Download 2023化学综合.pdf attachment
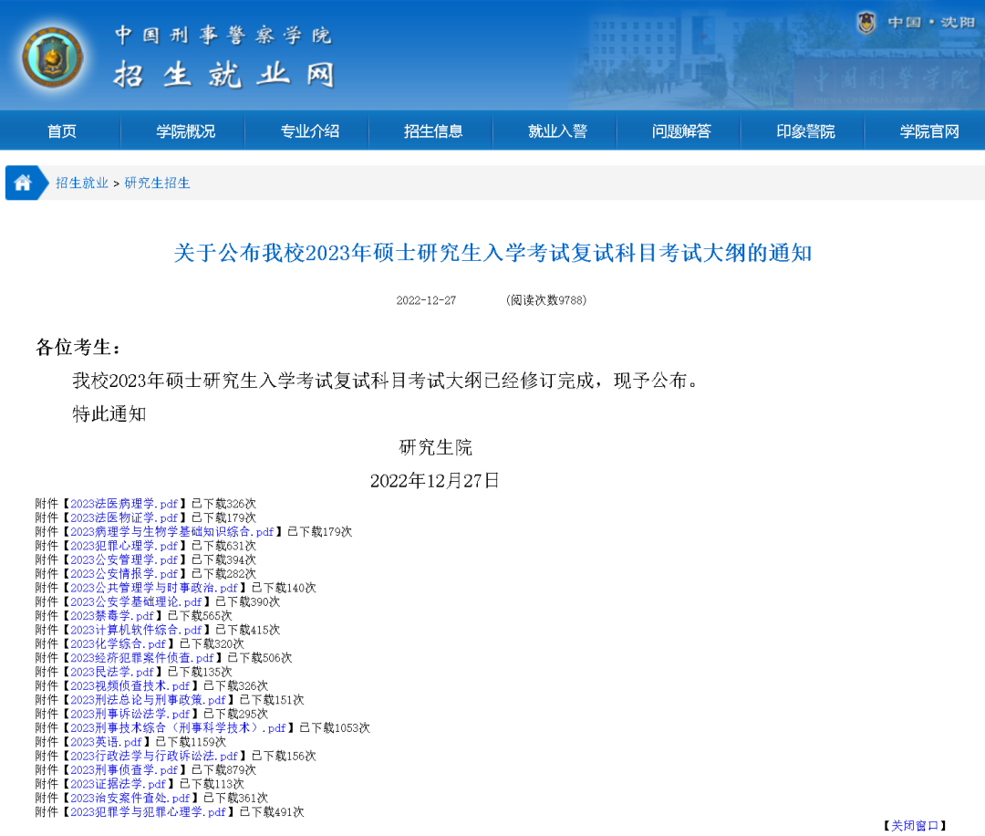 (x=118, y=643)
